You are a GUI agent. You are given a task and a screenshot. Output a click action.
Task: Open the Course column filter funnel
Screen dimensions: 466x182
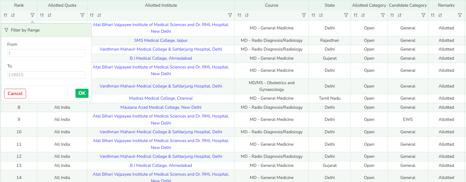[x=304, y=15]
